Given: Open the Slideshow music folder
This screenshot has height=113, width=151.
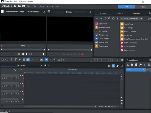Looking at the screenshot, I should [x=130, y=43].
